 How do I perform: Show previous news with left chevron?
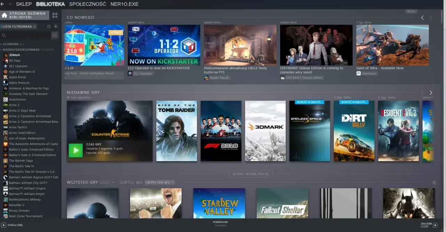pyautogui.click(x=422, y=17)
